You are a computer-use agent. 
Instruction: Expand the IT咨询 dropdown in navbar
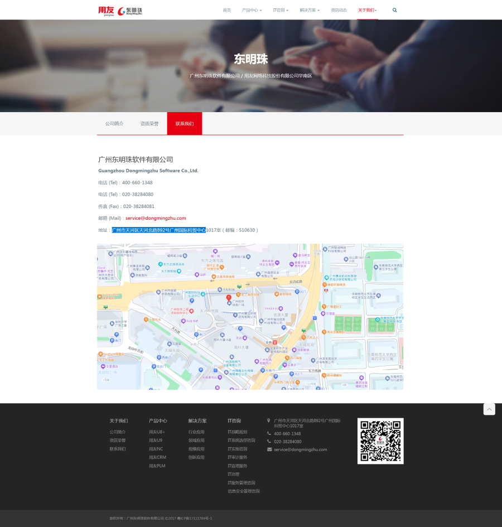[281, 10]
